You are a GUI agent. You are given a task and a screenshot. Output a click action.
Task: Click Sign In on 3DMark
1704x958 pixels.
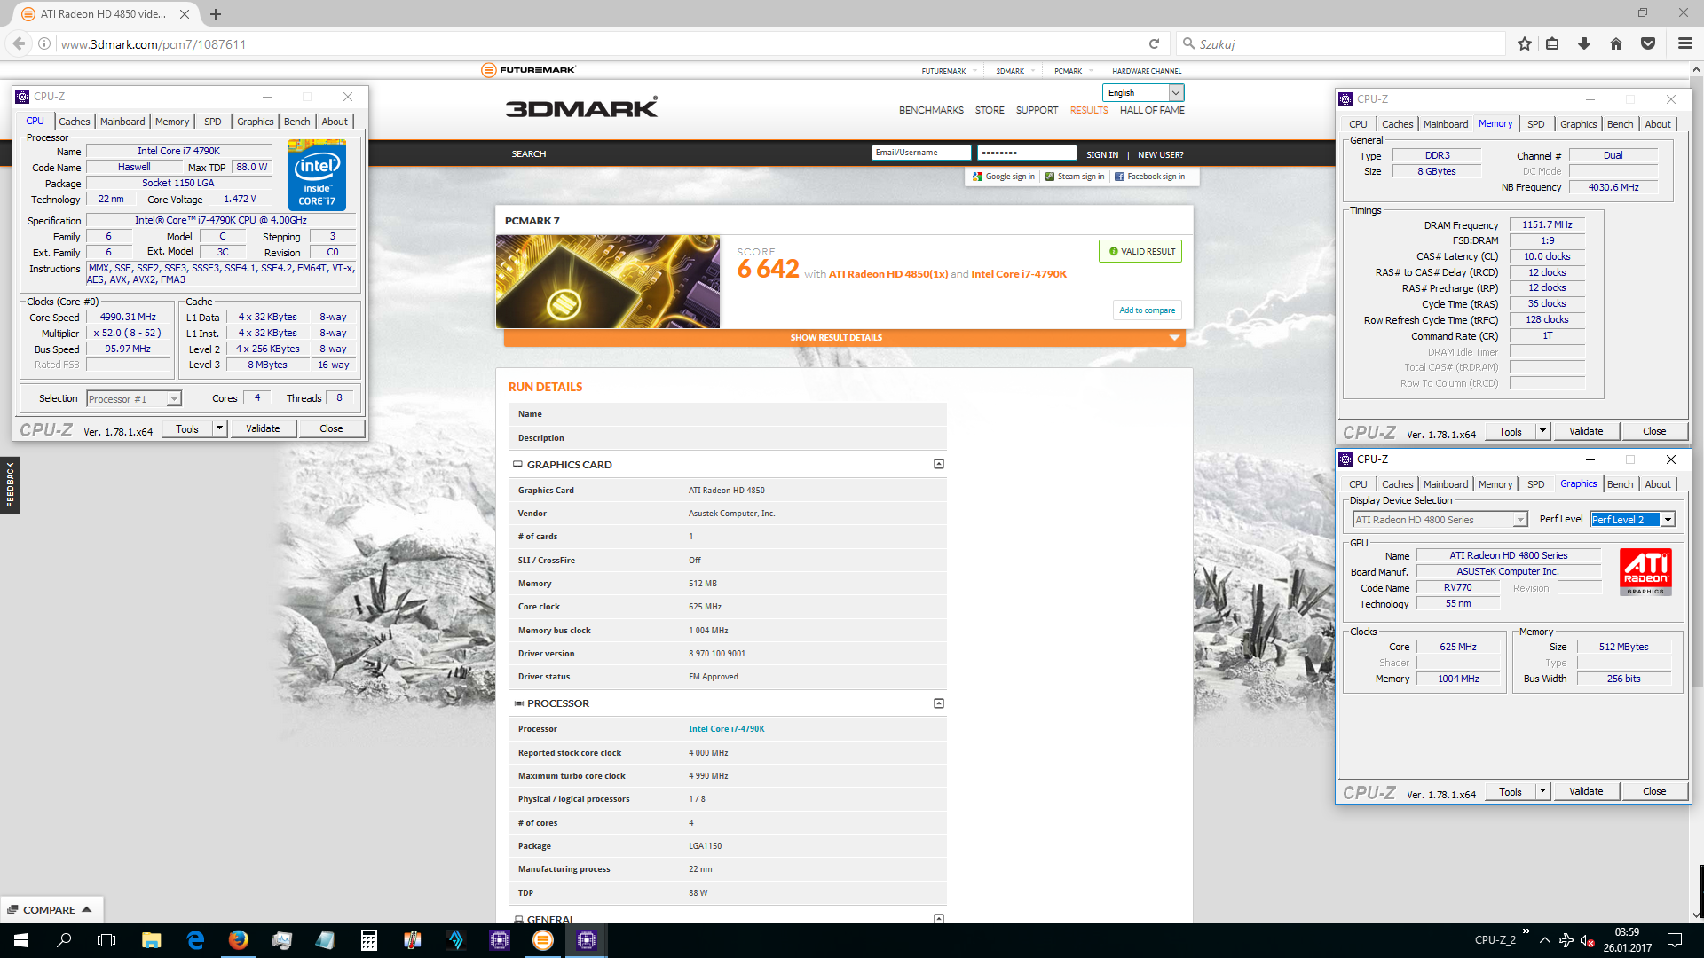[1102, 154]
